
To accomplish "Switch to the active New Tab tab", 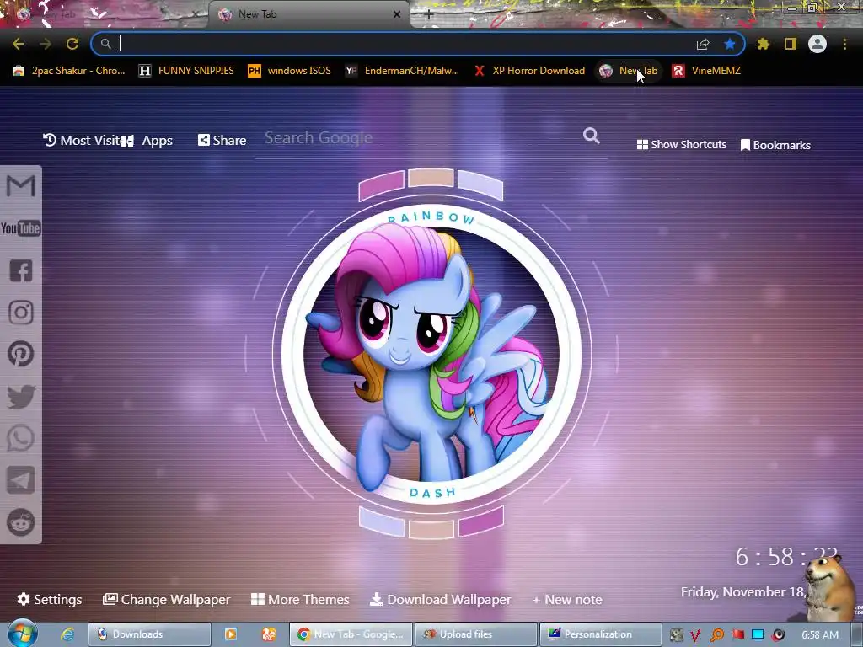I will pyautogui.click(x=308, y=14).
